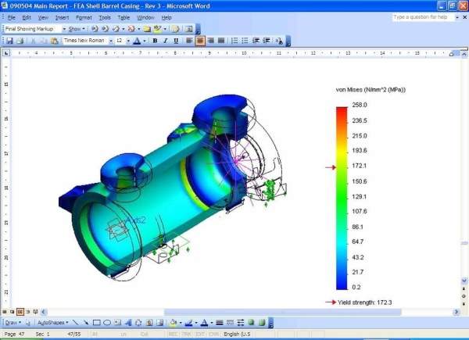Click the von Mises color legend bar
469x340 pixels.
[341, 195]
